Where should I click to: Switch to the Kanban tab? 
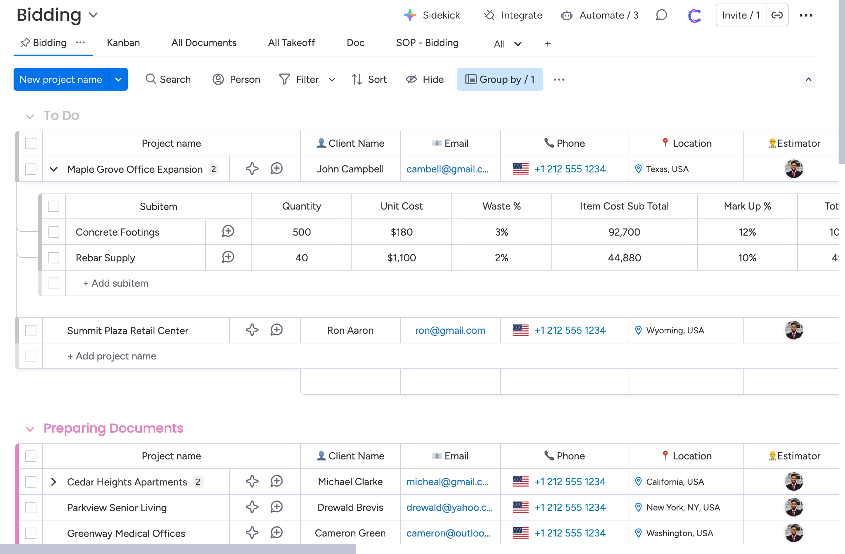(123, 43)
